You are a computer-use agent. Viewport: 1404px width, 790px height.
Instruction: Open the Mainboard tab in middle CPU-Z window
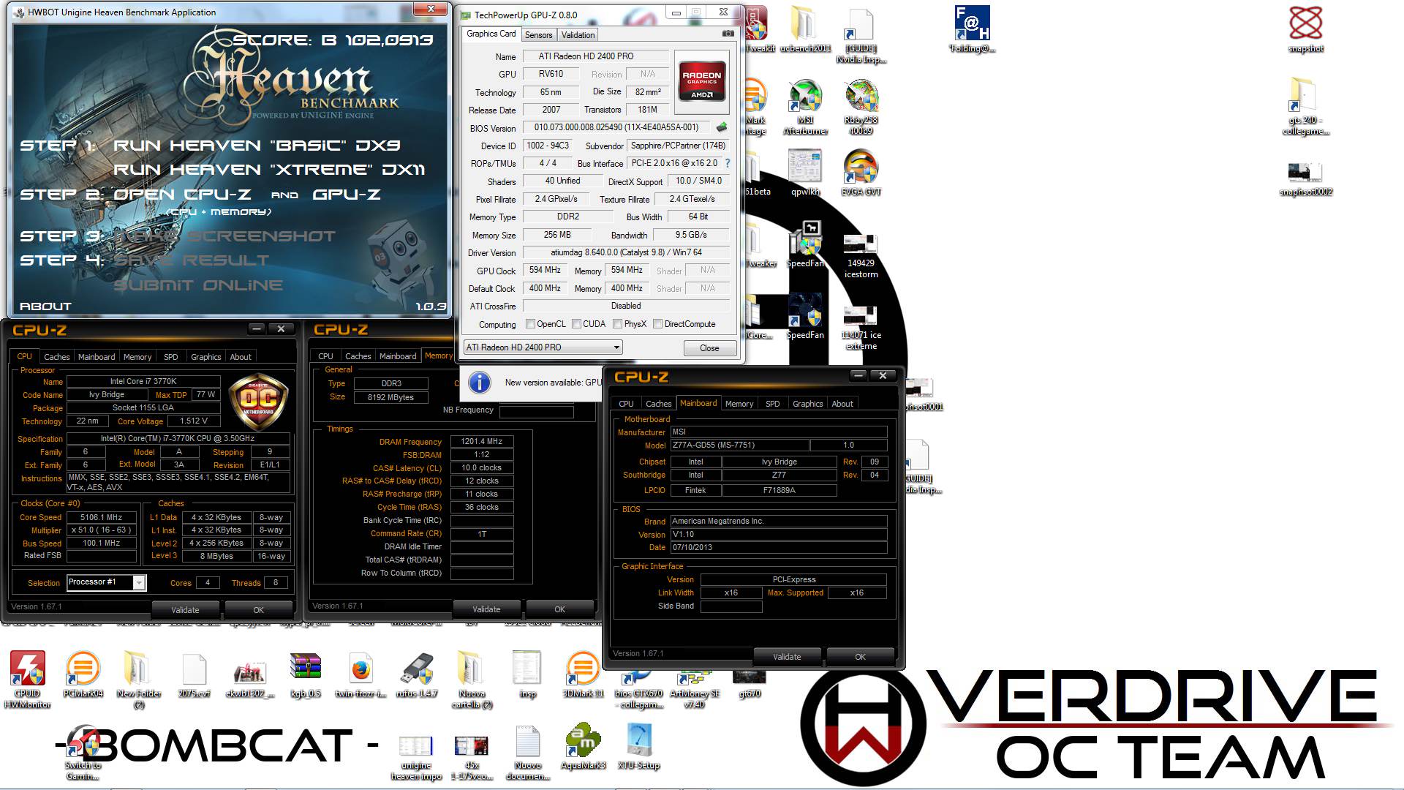click(x=398, y=356)
